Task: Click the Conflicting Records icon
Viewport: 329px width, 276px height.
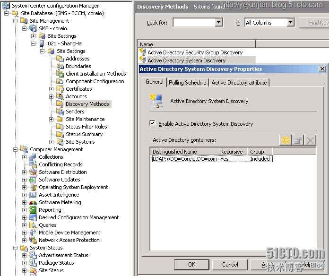Action: (33, 164)
